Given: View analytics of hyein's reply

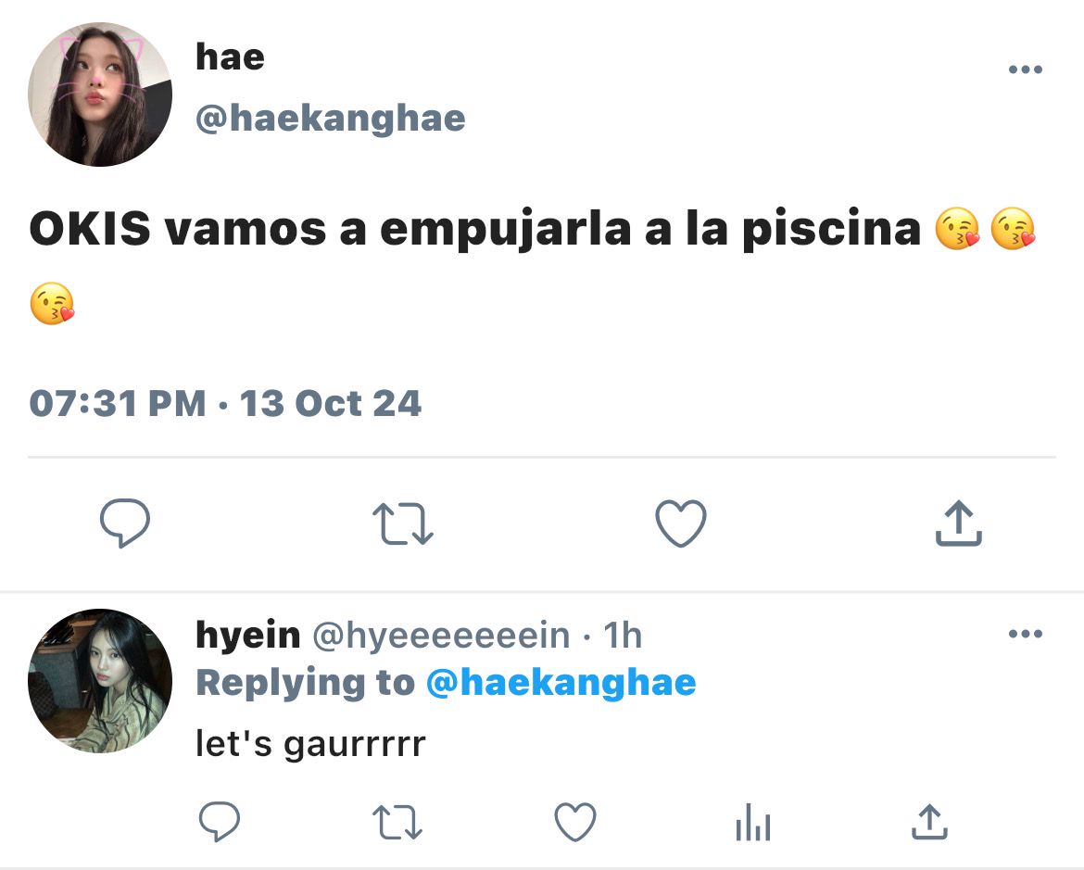Looking at the screenshot, I should [753, 822].
